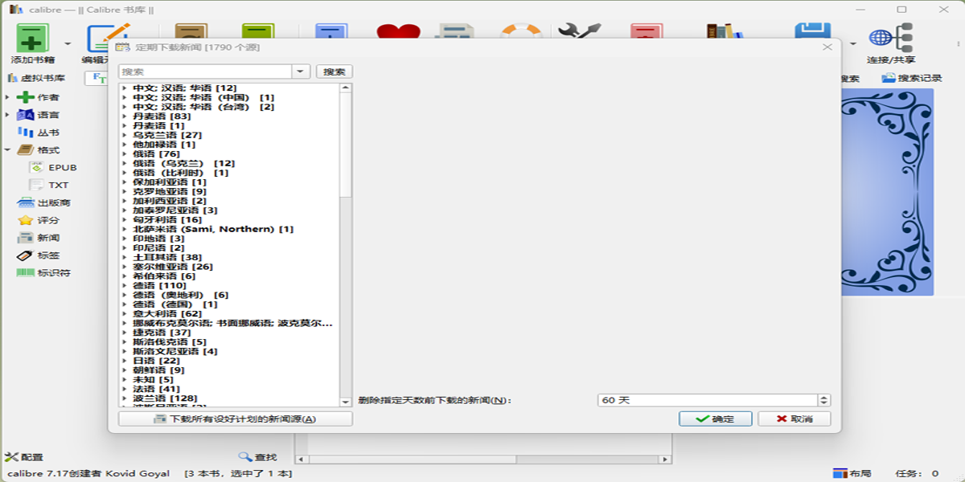Viewport: 965px width, 482px height.
Task: Select the 标签 tags category
Action: (38, 255)
